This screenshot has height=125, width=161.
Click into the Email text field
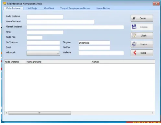coord(43,48)
